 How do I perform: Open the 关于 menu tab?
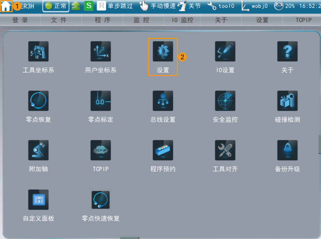point(221,20)
